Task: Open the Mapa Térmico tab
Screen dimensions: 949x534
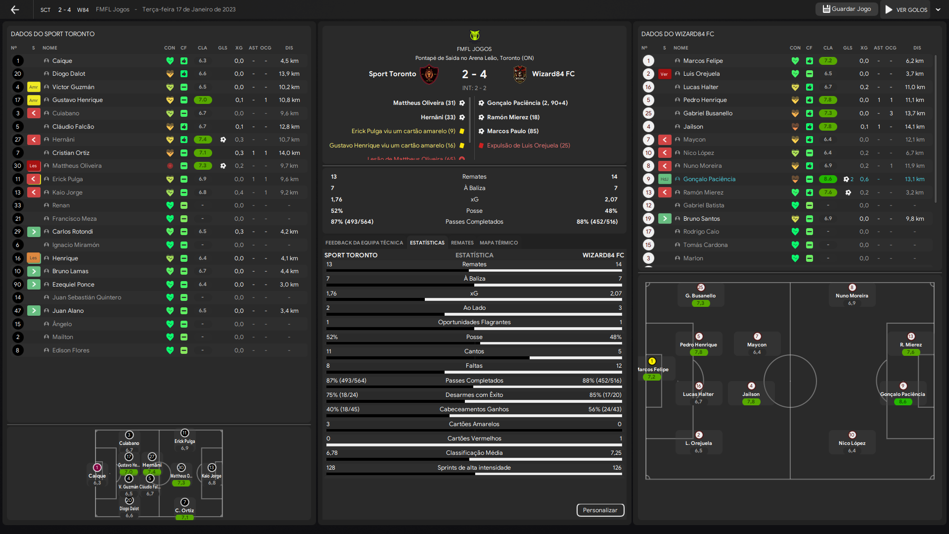Action: [x=498, y=243]
